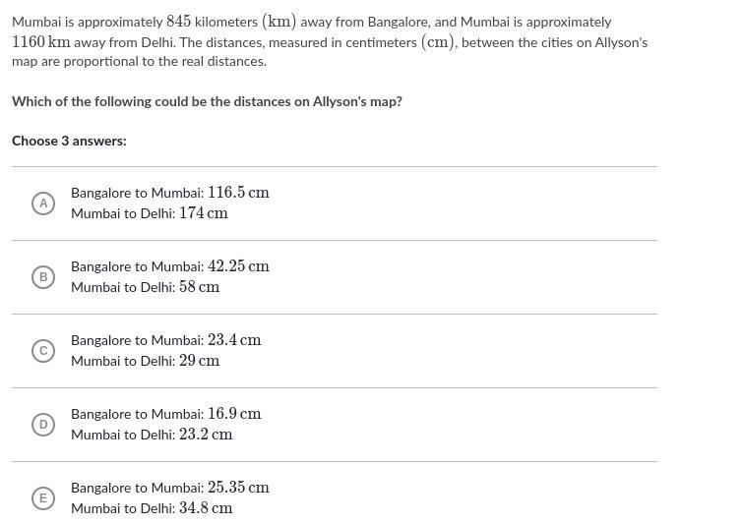
Task: Click the 'Choose 3 answers:' label
Action: click(69, 141)
